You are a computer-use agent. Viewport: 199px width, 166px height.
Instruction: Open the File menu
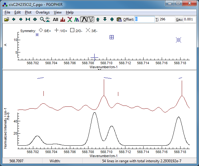(7, 12)
